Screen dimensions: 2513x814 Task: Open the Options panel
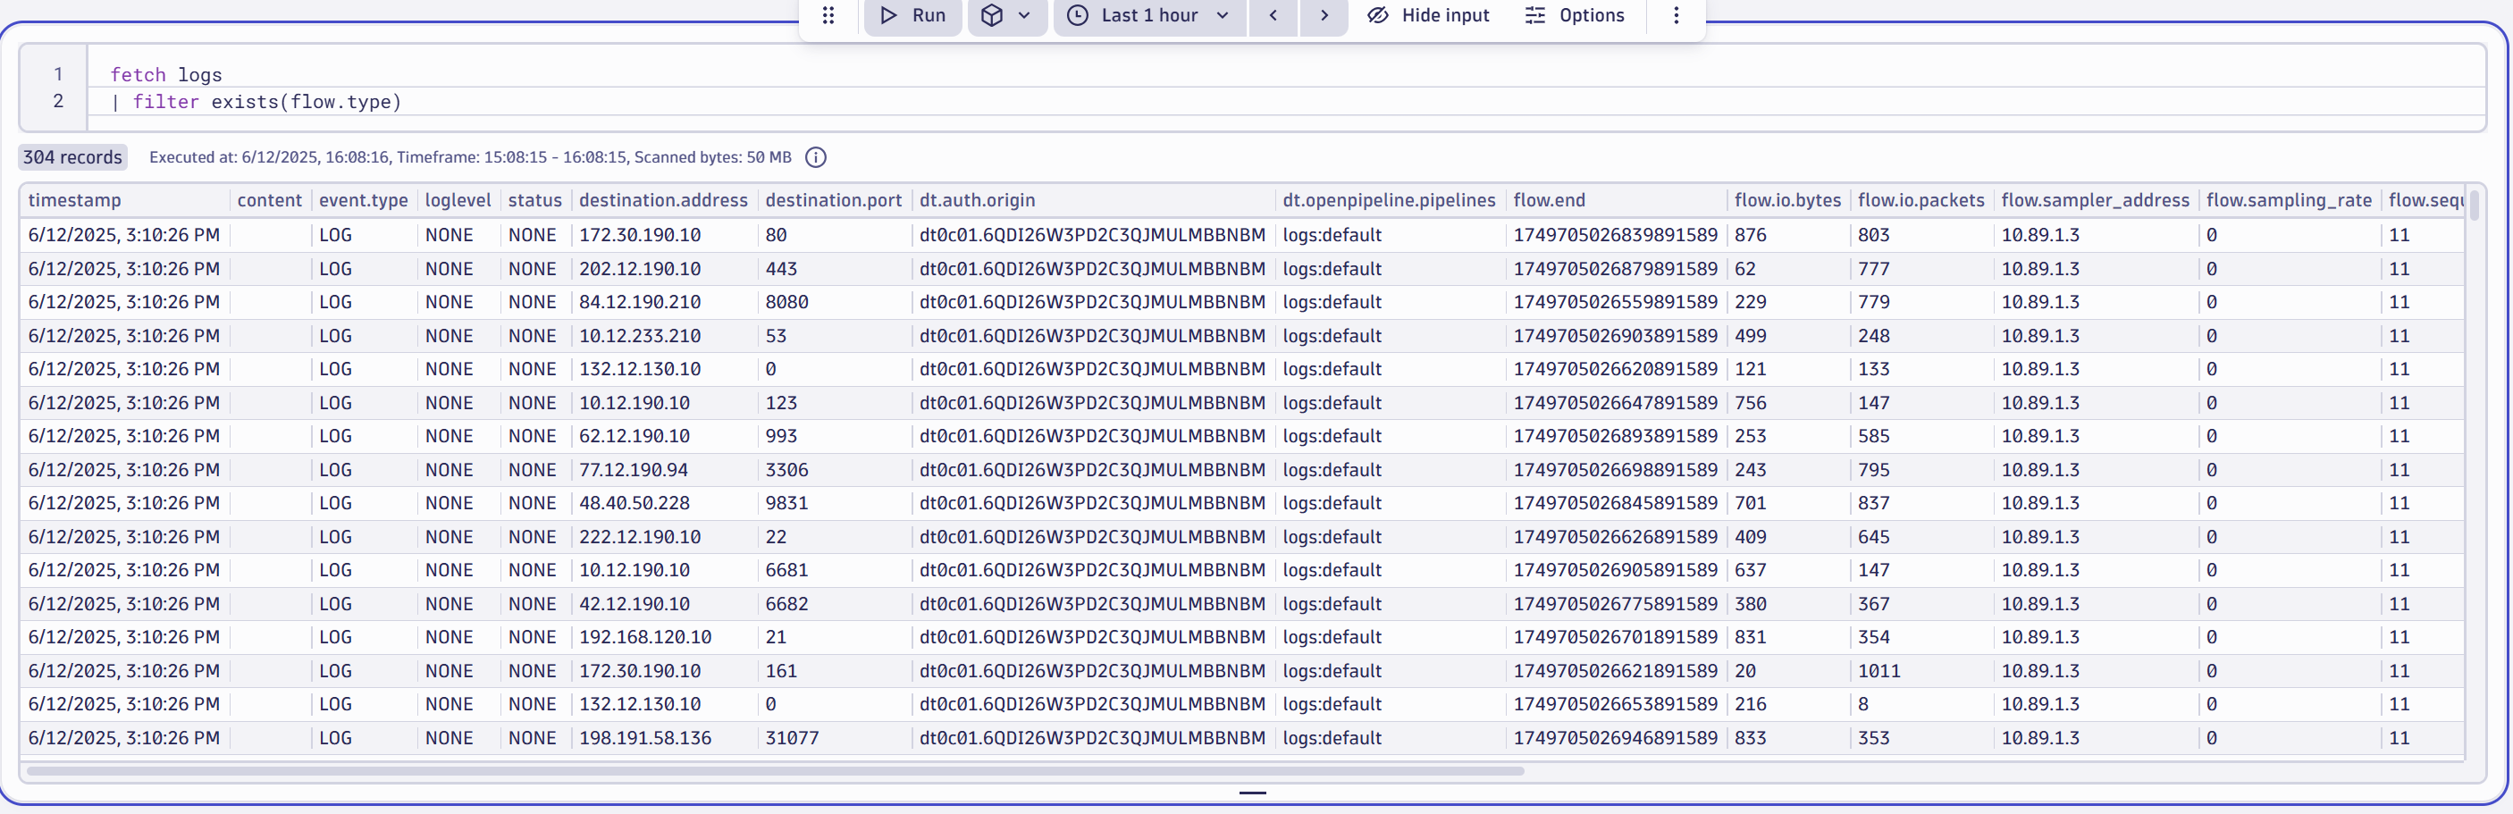click(1575, 15)
